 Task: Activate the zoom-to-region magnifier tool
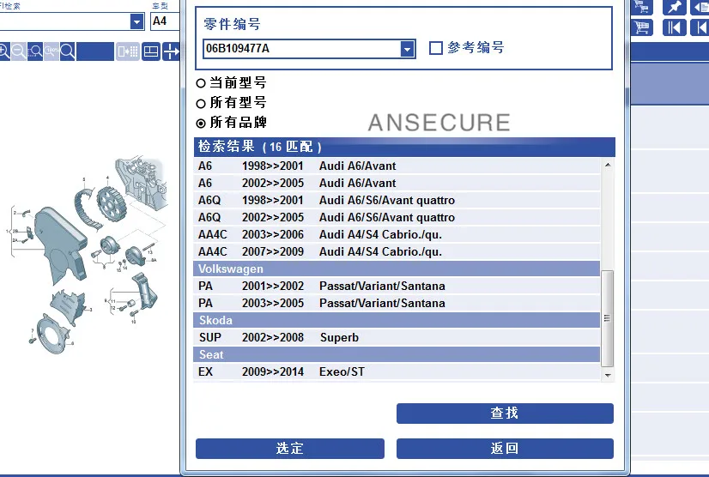click(35, 51)
